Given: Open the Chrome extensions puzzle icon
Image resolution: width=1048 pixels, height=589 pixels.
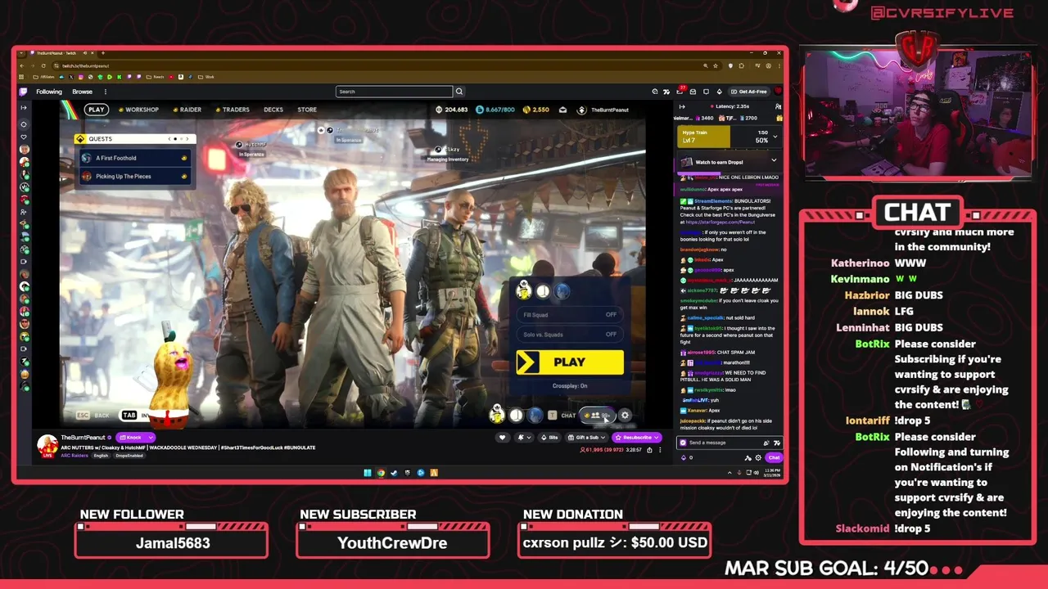Looking at the screenshot, I should (741, 65).
